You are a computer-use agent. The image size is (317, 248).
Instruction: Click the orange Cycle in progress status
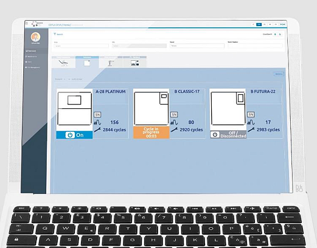coord(152,133)
